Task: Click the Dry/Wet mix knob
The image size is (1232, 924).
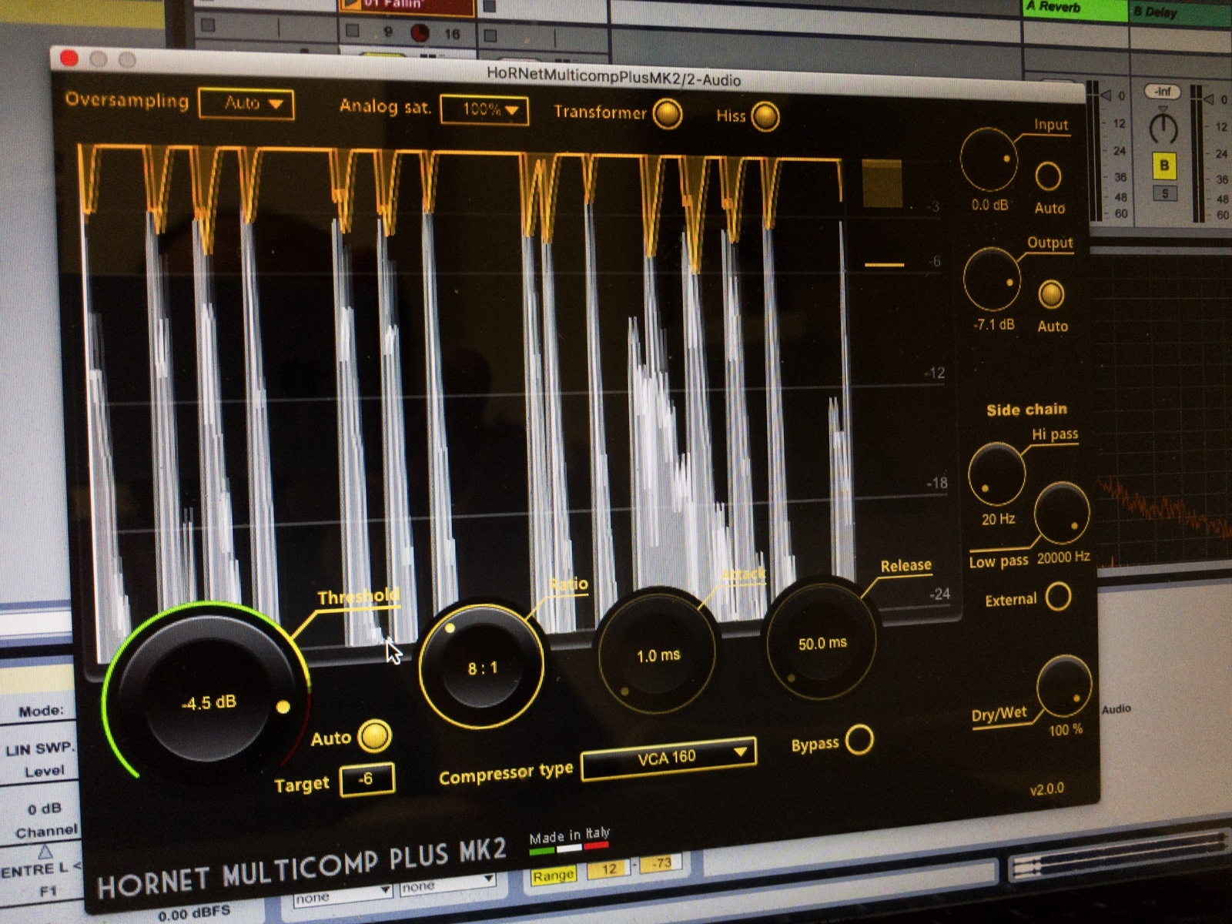Action: click(1064, 687)
